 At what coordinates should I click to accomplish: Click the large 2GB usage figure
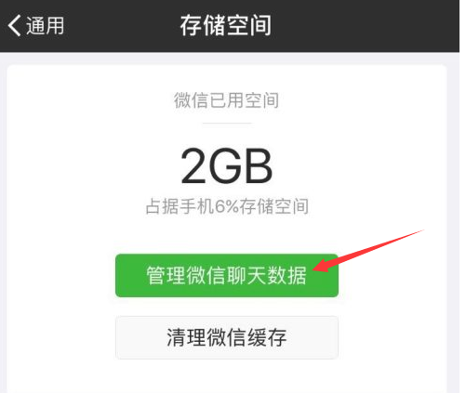coord(227,165)
